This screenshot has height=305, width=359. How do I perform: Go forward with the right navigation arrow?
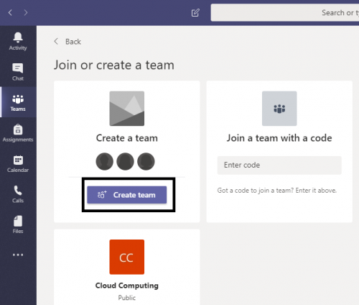coord(26,12)
